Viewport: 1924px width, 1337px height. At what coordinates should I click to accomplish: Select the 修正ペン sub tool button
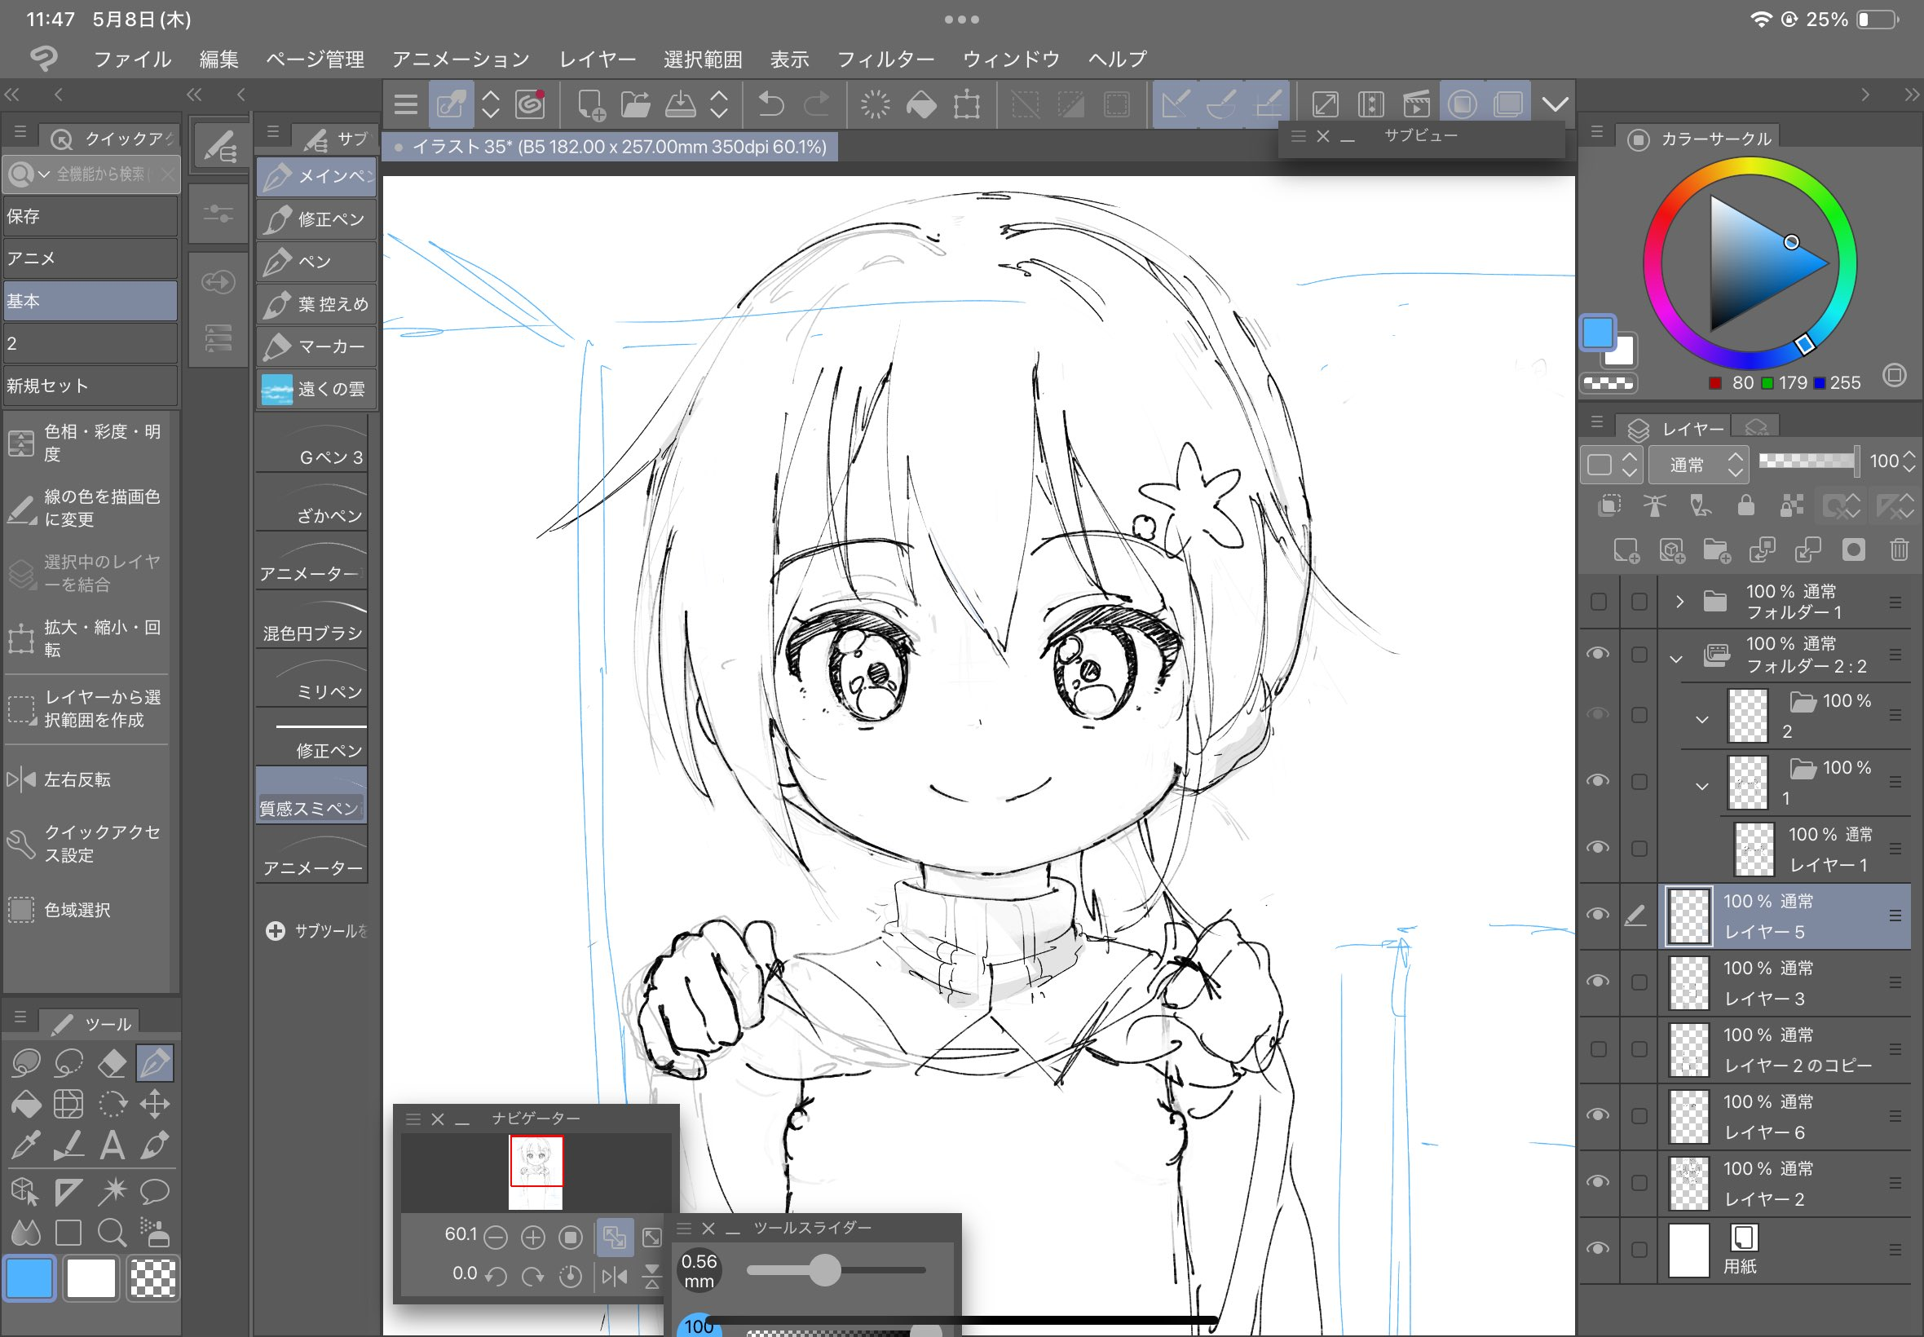(x=316, y=219)
